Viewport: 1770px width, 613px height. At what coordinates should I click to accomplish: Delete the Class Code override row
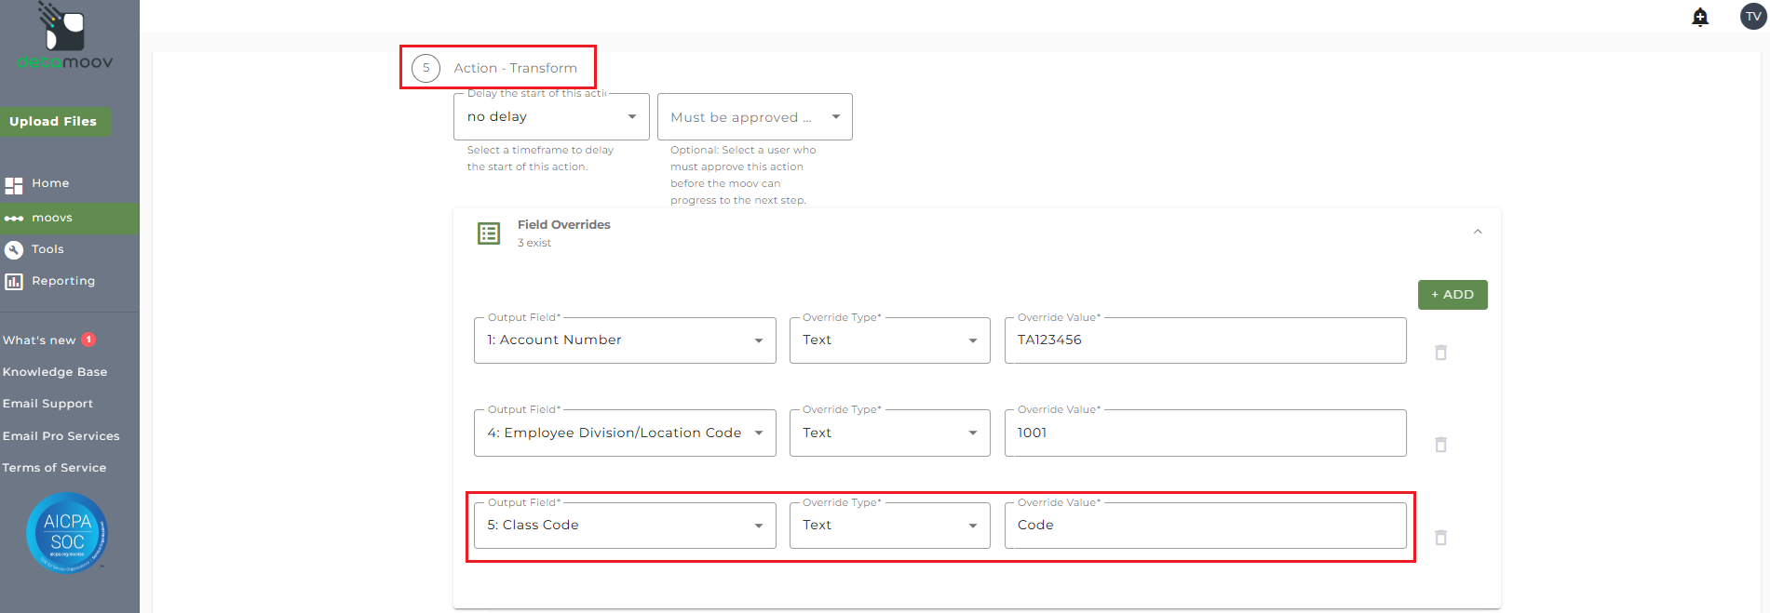click(1440, 538)
